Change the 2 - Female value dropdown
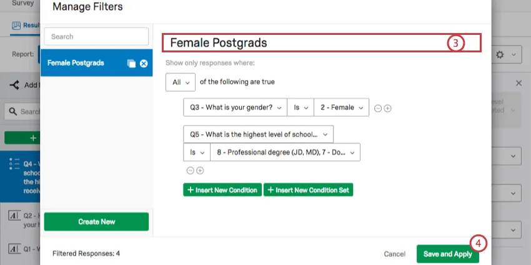 342,107
